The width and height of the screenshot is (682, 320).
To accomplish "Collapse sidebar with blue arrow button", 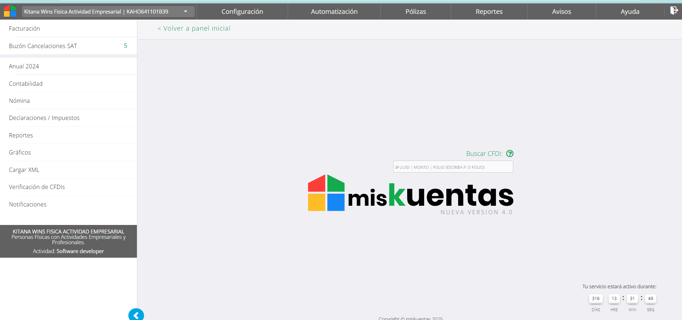I will pyautogui.click(x=136, y=315).
